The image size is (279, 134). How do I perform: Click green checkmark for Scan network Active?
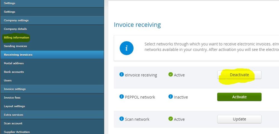click(171, 119)
